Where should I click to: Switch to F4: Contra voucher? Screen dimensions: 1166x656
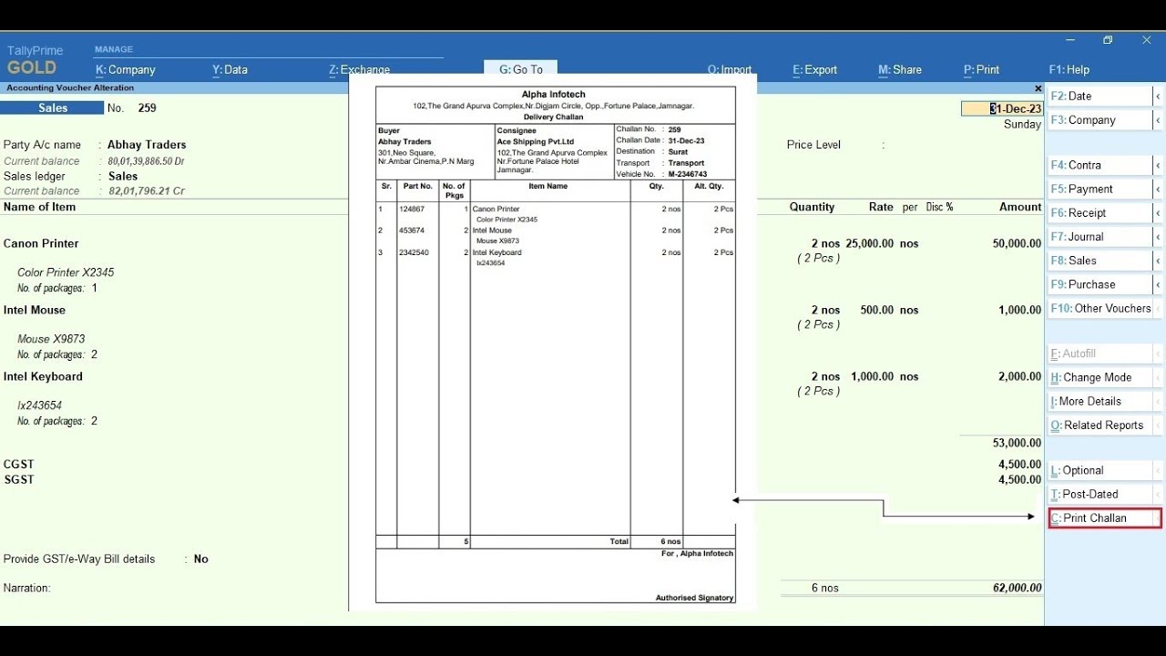pos(1100,165)
